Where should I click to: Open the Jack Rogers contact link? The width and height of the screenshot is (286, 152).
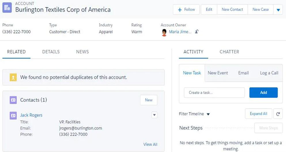coord(31,115)
